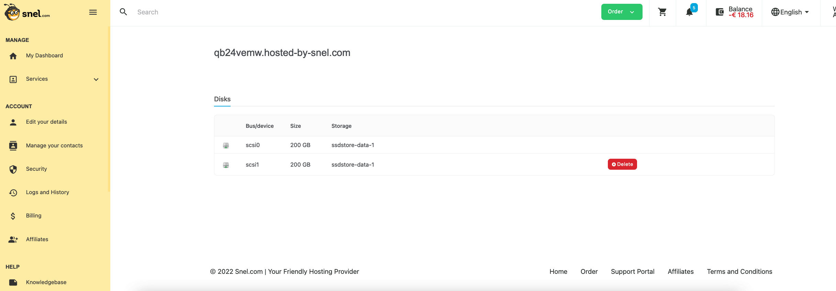Delete the scsi1 disk
Image resolution: width=836 pixels, height=291 pixels.
click(622, 164)
